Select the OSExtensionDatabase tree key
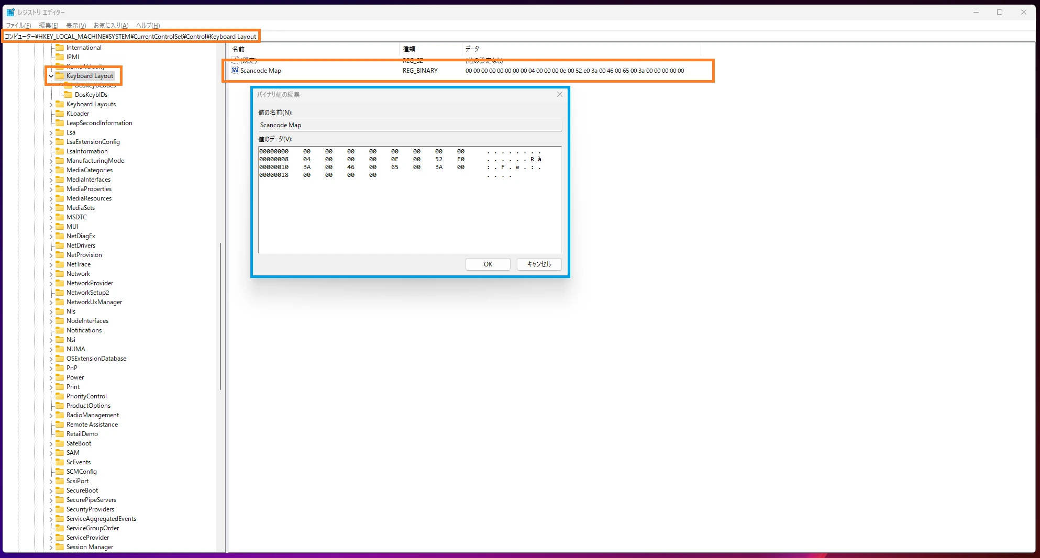The image size is (1040, 558). click(96, 359)
